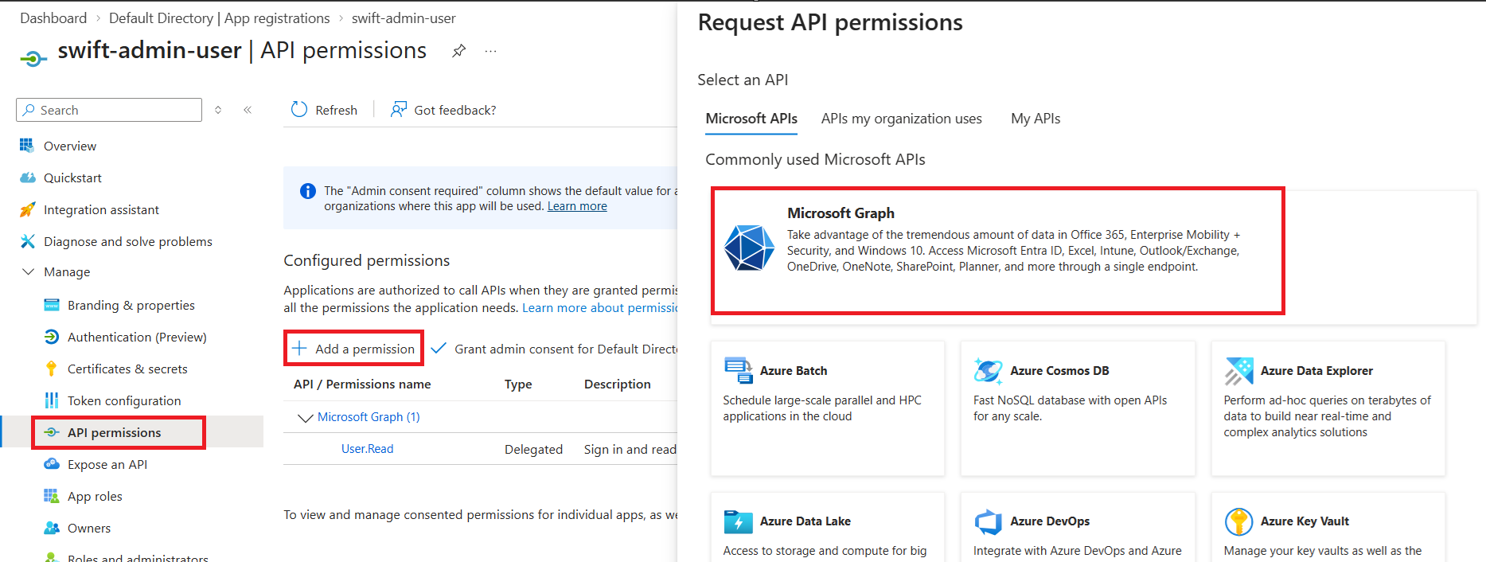Switch to Microsoft APIs tab
Image resolution: width=1486 pixels, height=562 pixels.
(751, 119)
